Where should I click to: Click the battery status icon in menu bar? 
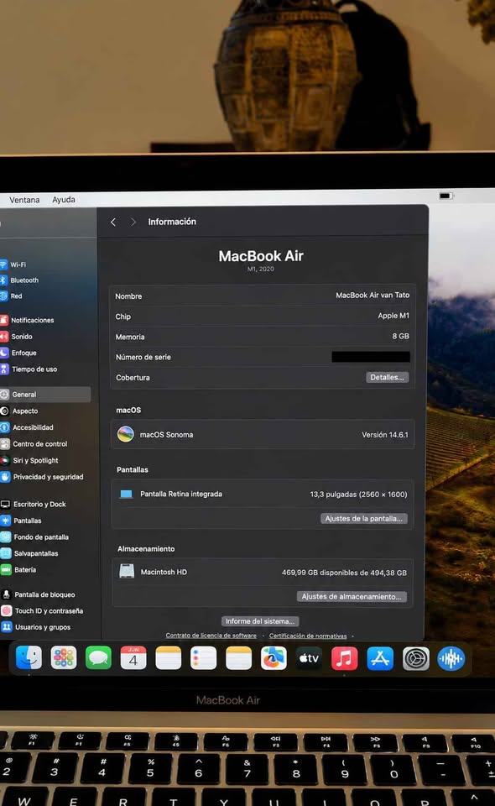pyautogui.click(x=445, y=196)
